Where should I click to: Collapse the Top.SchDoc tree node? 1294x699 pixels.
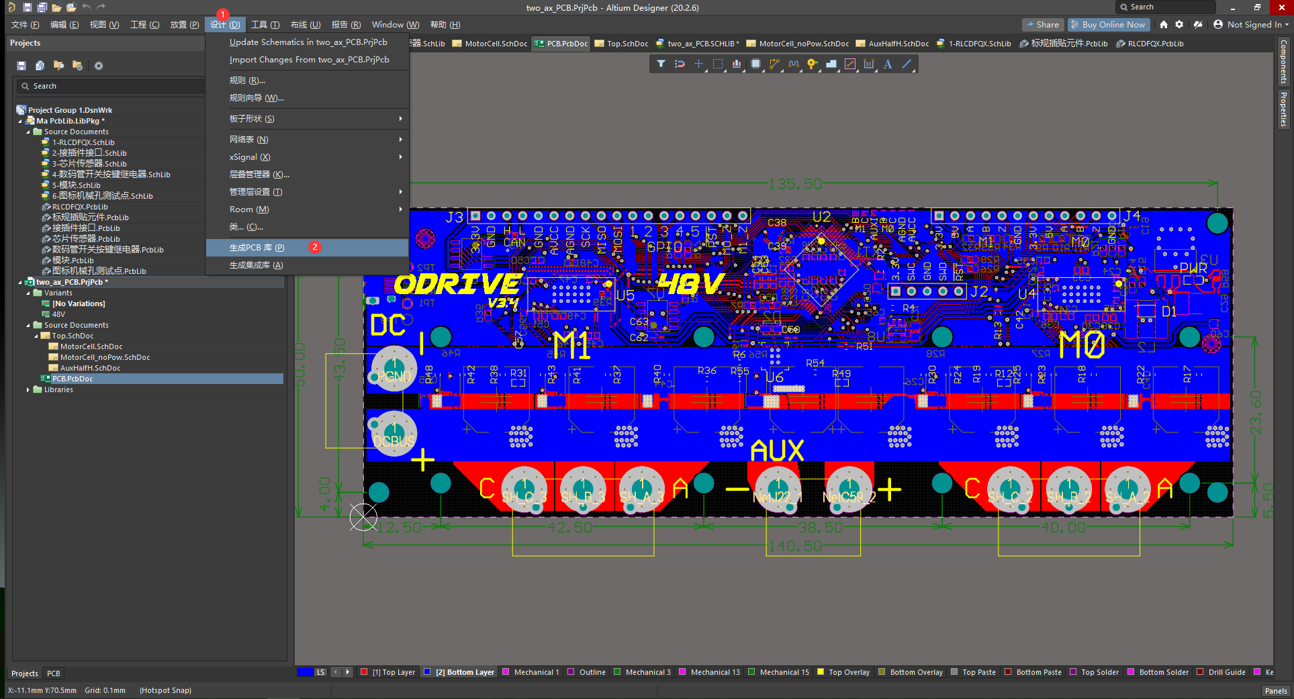(36, 336)
